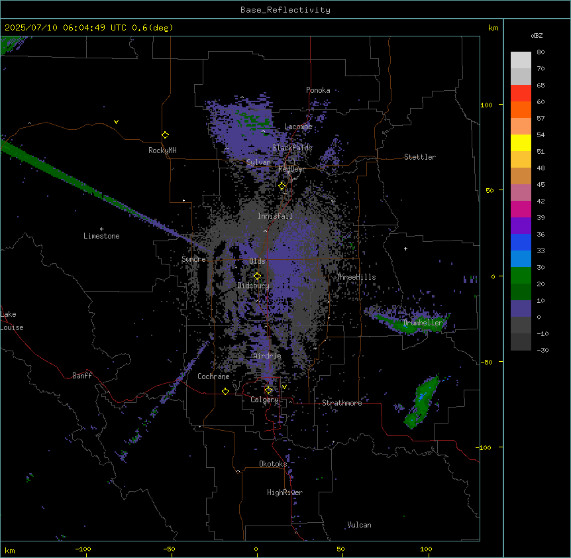
Task: Select the Didsbury label
Action: coord(254,286)
